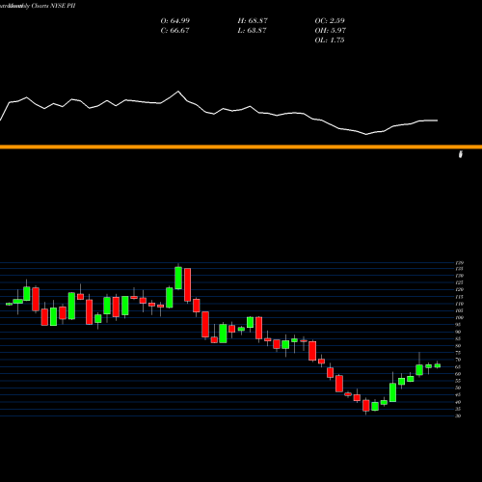This screenshot has height=482, width=482.
Task: Click the 95 price axis label
Action: [459, 325]
